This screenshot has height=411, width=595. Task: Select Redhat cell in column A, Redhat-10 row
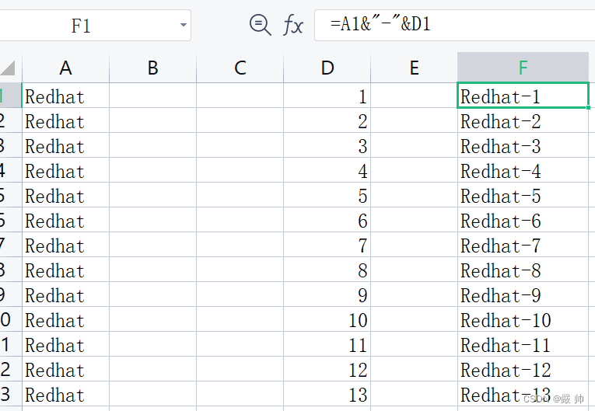pos(65,319)
